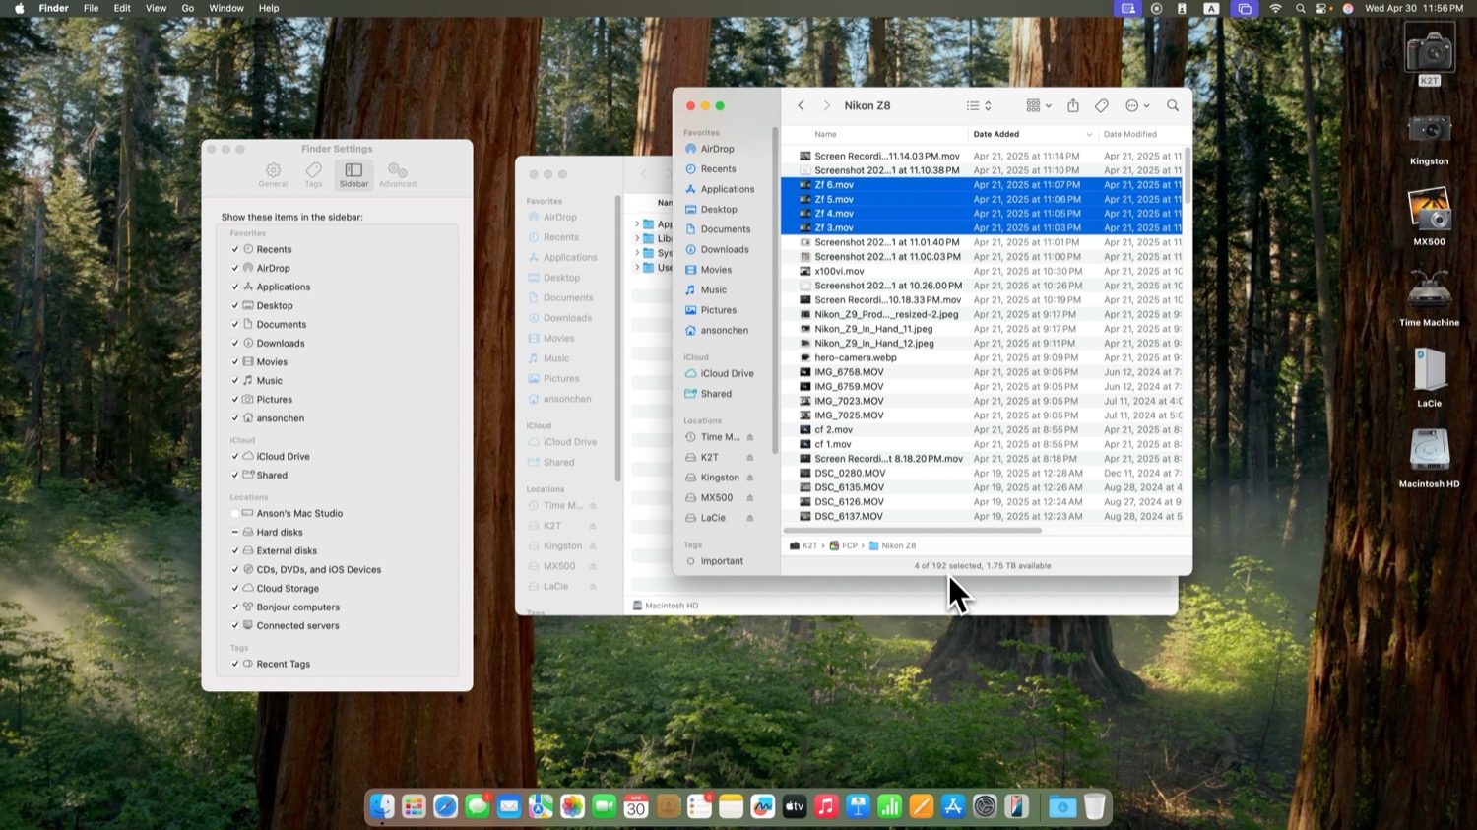Open search with the magnifying glass icon

pyautogui.click(x=1173, y=105)
